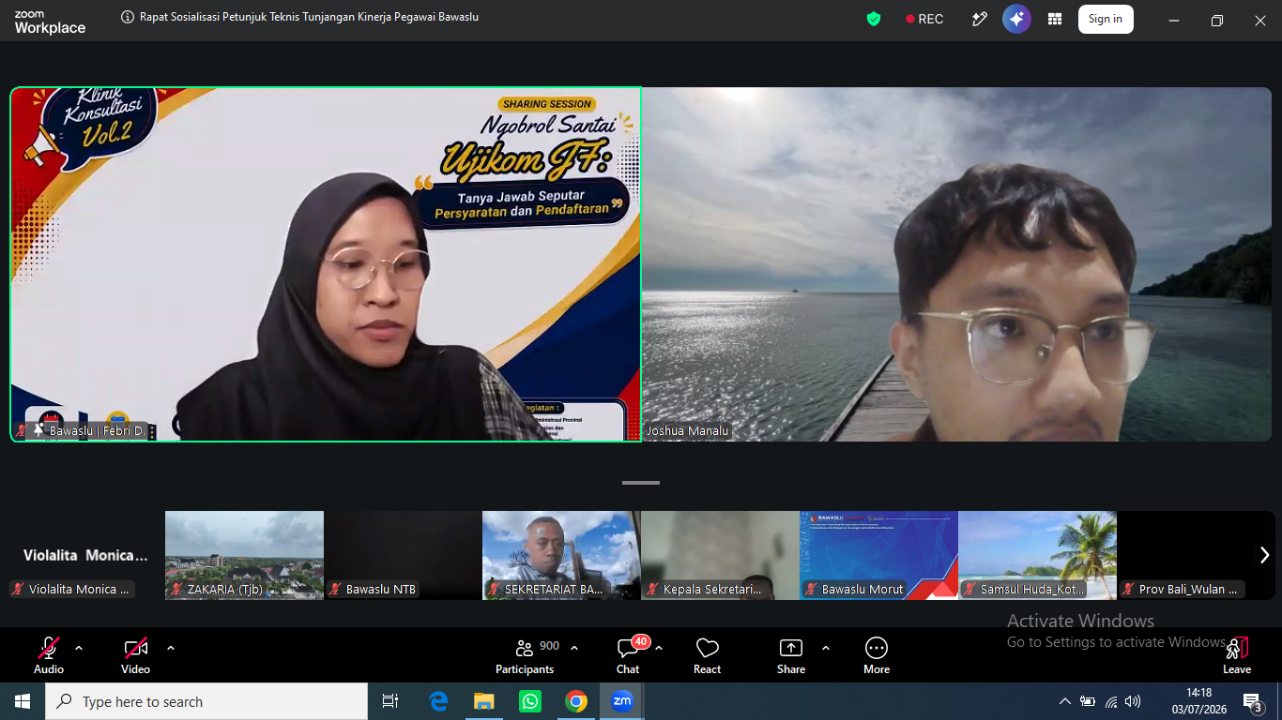
Task: Click the REC recording indicator
Action: coord(924,19)
